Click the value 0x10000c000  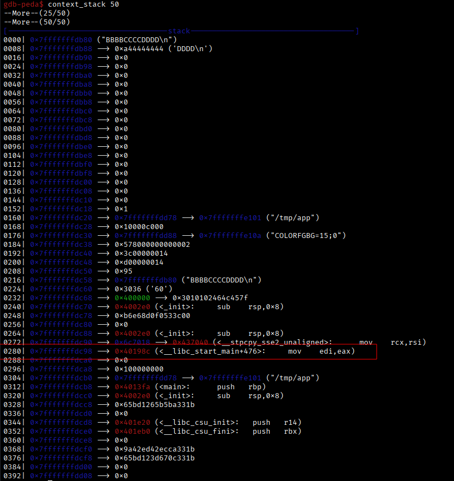point(139,227)
